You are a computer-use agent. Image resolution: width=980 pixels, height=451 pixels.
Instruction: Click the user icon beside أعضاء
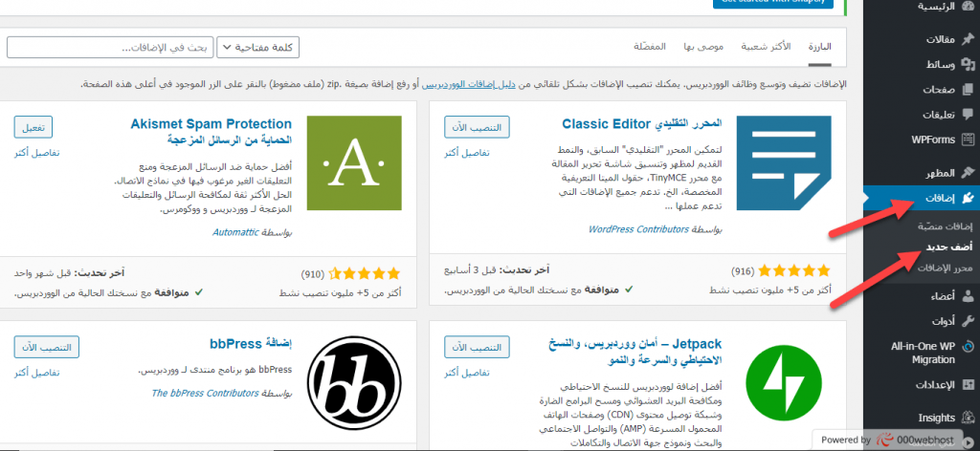coord(969,295)
